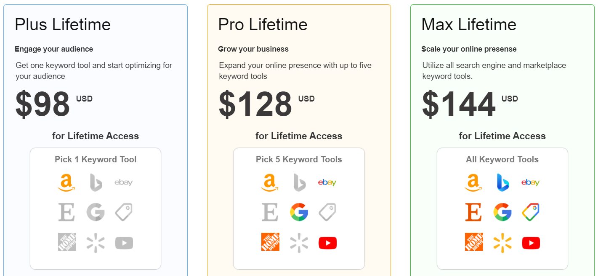Click the grey Google icon in Plus Lifetime

(96, 212)
